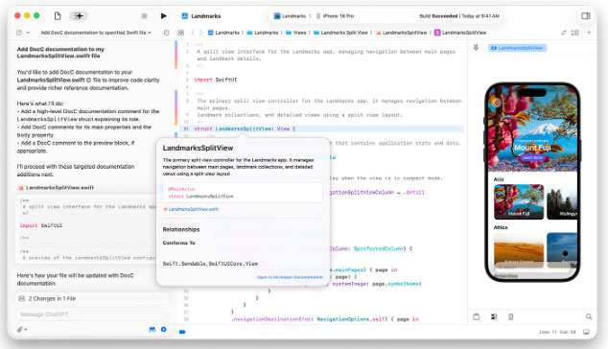Choose the iPhone 16 Pro run destination
Viewport: 608px width, 349px height.
[336, 16]
